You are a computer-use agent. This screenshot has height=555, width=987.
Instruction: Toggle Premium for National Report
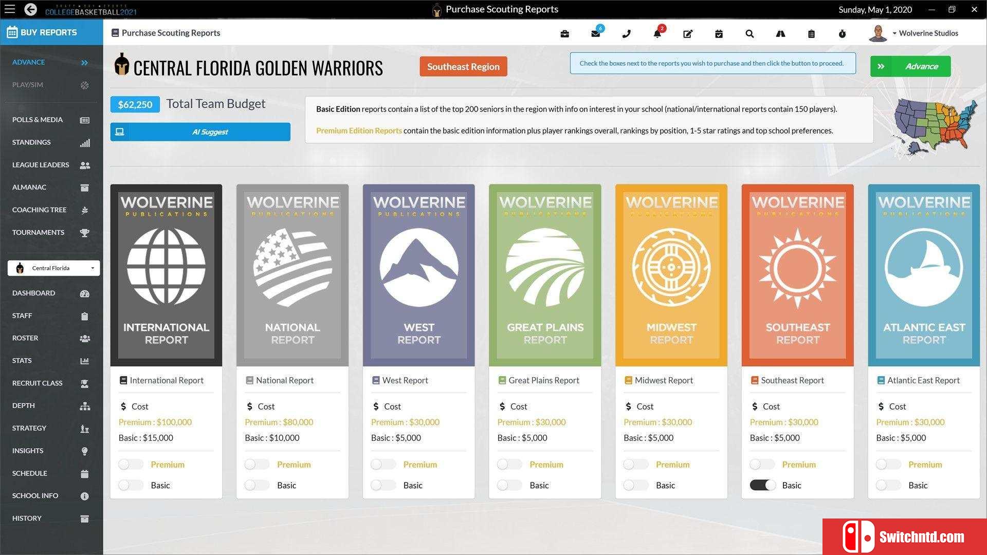(257, 465)
